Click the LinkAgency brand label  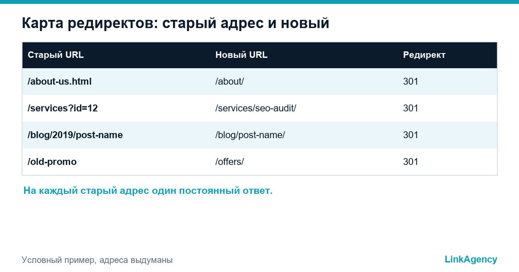[x=471, y=259]
